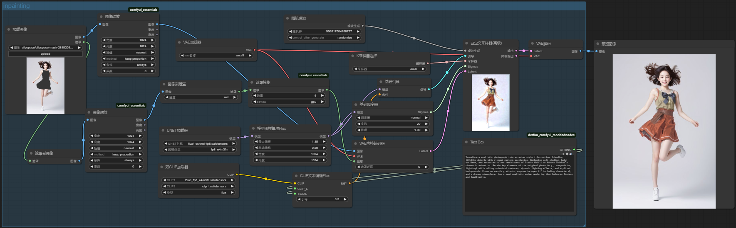Screen dimensions: 736x228
Task: Click the comfyui_essentials badge above 遮罩模糊
Action: click(x=313, y=75)
